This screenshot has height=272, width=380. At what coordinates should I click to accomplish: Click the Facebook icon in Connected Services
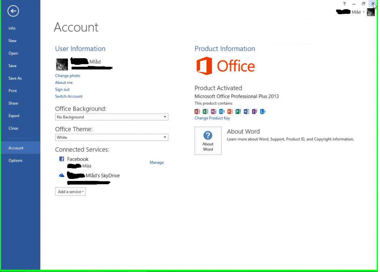point(62,159)
